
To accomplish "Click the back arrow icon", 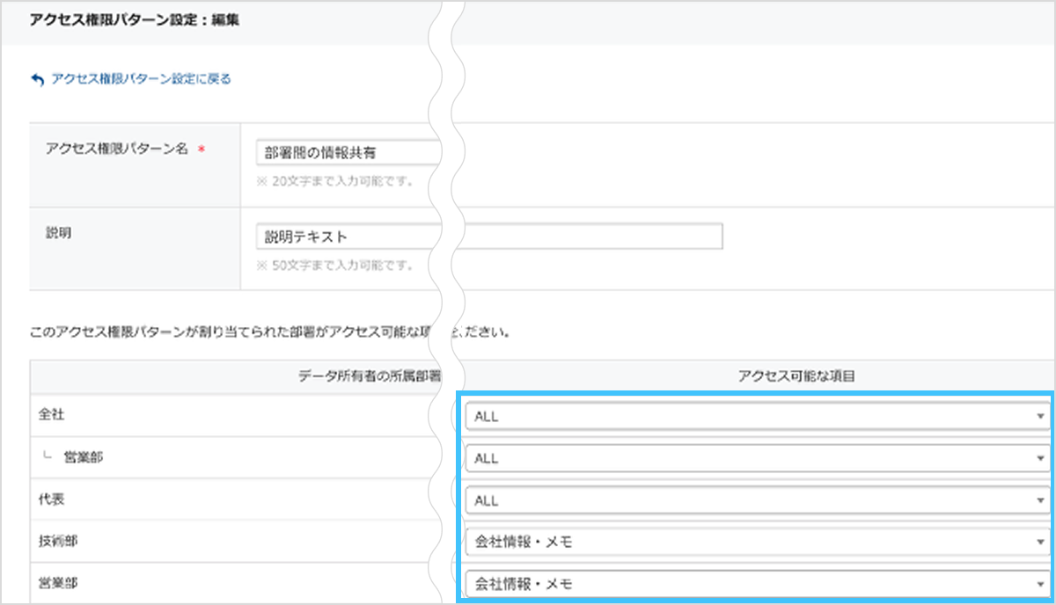I will (37, 79).
